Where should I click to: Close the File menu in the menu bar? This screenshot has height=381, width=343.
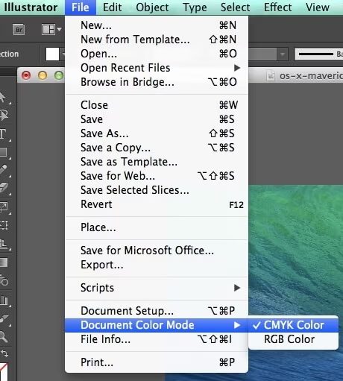click(x=81, y=7)
